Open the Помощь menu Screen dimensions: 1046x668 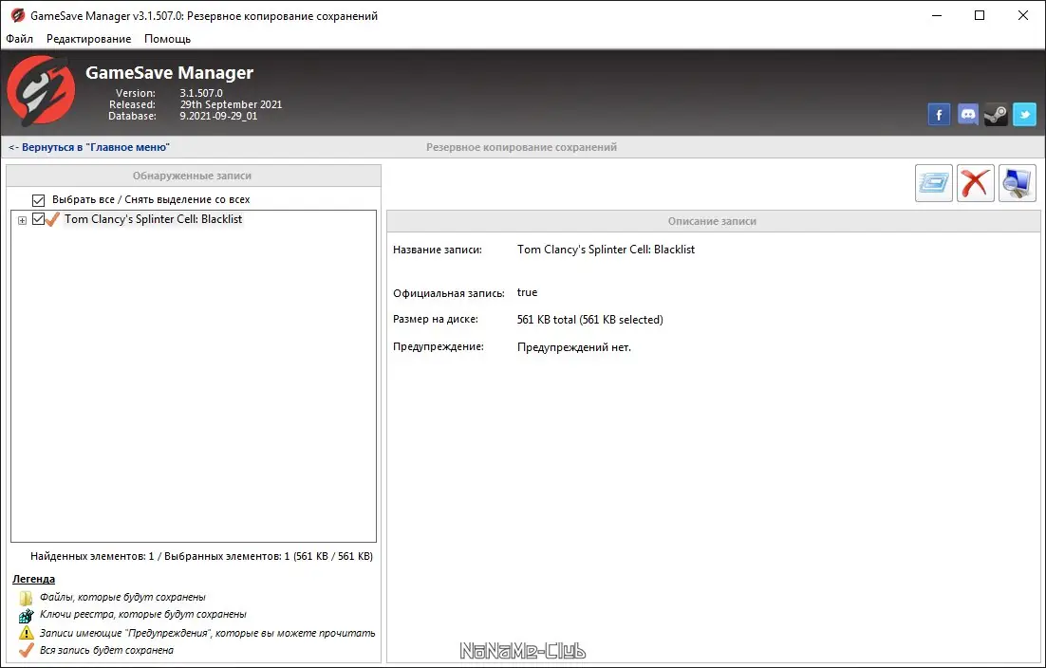[167, 39]
